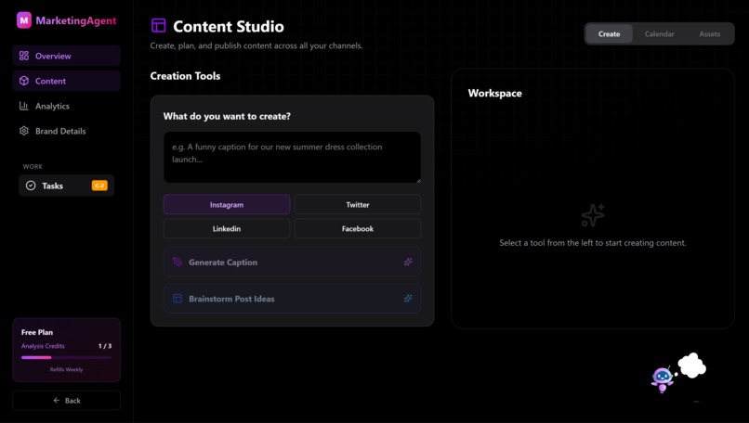Click the Generate Caption button

(292, 262)
